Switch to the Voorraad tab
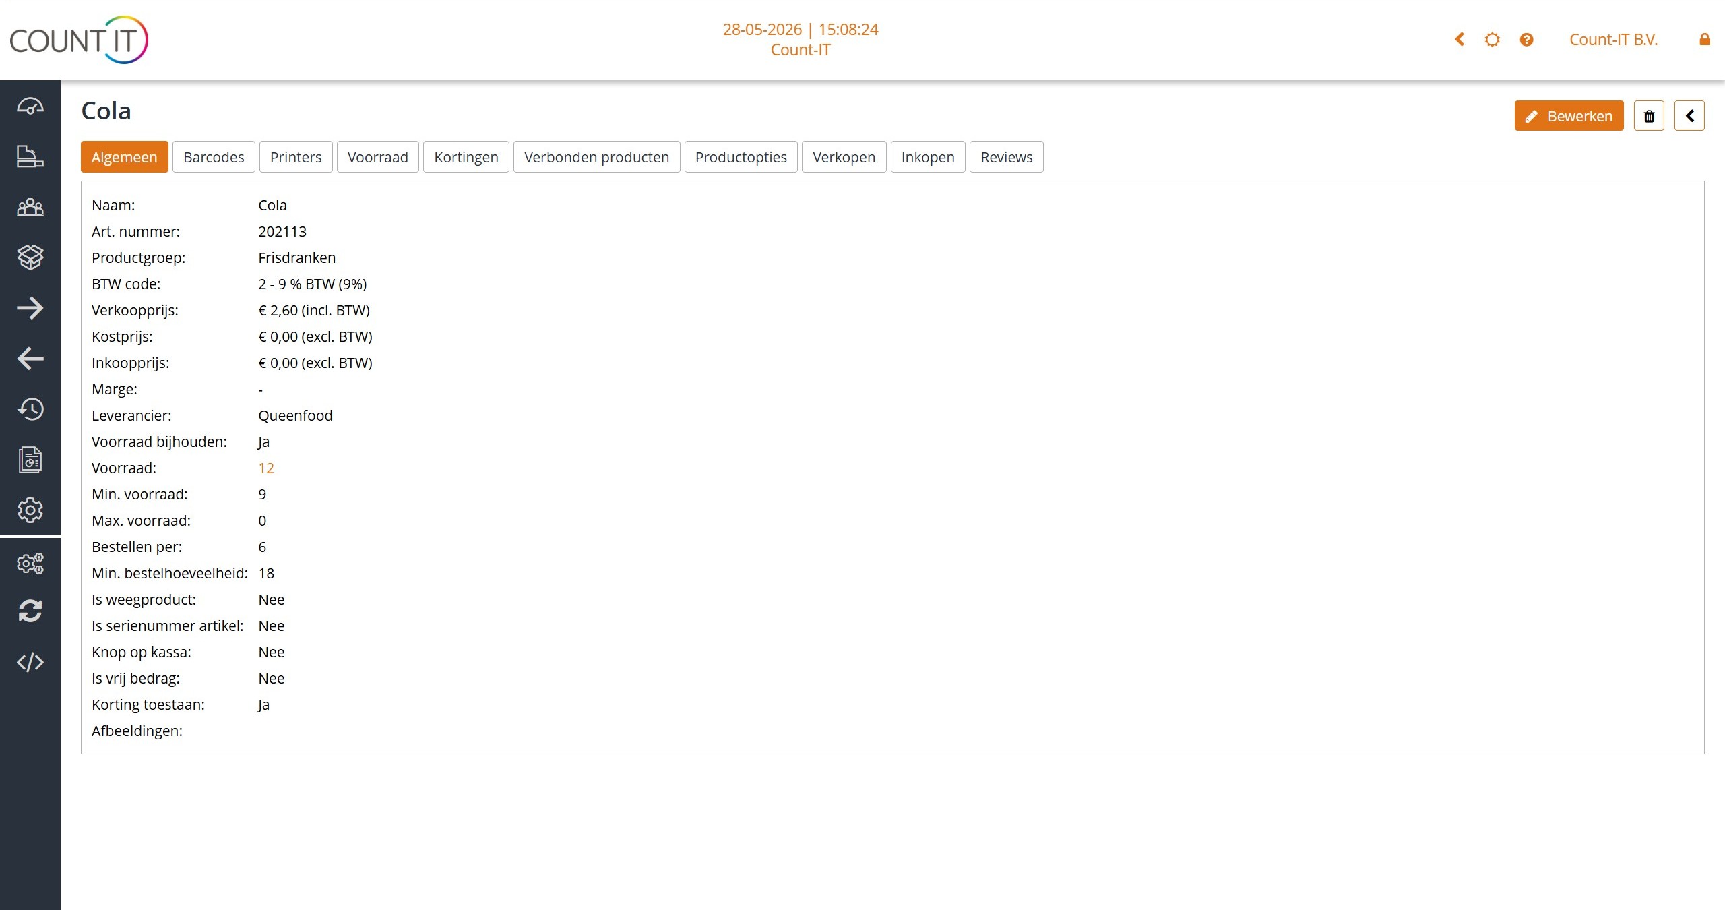The image size is (1725, 910). (x=378, y=157)
